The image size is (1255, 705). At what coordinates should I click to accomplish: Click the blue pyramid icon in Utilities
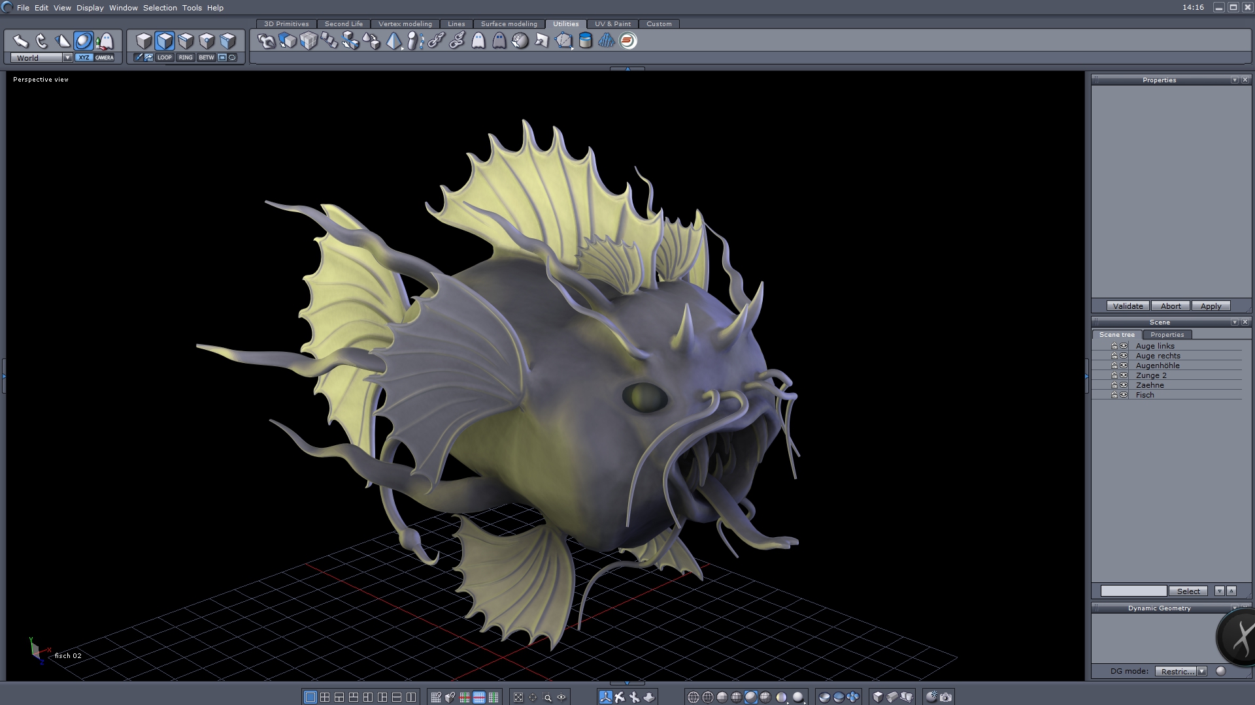click(394, 41)
